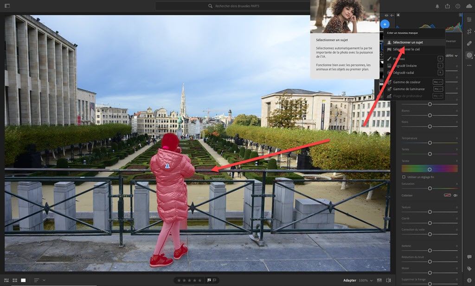Click the subject mask pin on the red coat
Screen dimensions: 475x286
[x=167, y=166]
